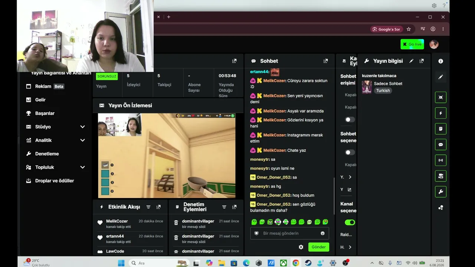Expand the chevron next to Y.
Image resolution: width=475 pixels, height=267 pixels.
[x=350, y=177]
